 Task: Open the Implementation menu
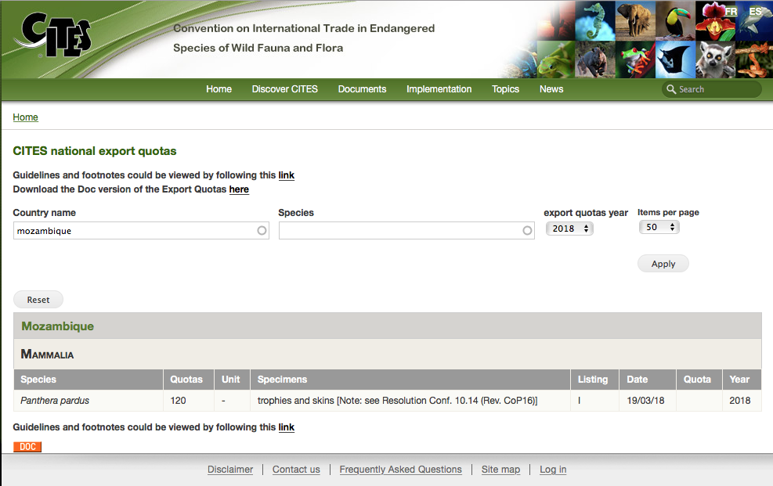(x=439, y=89)
